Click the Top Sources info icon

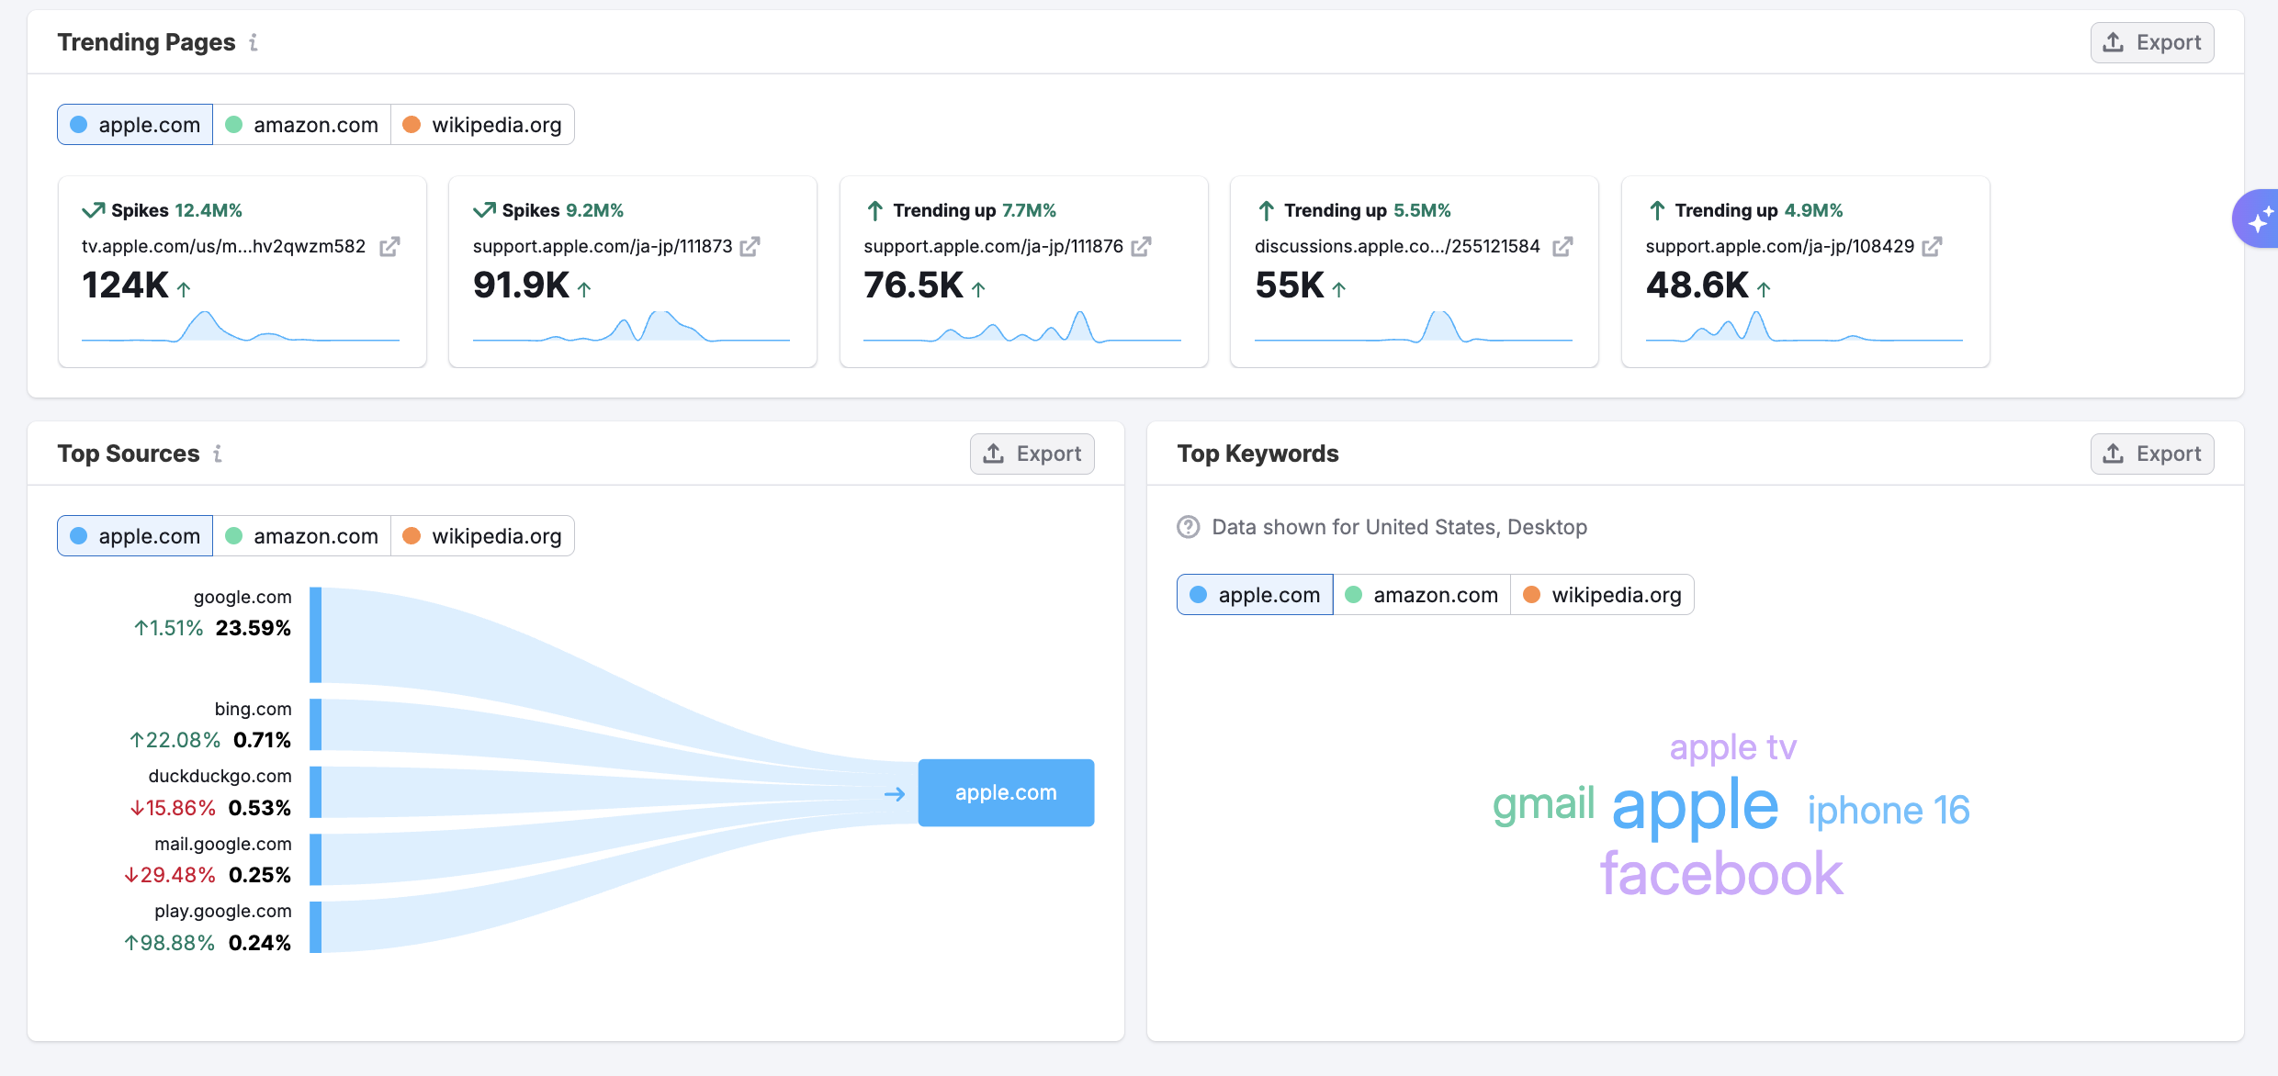[x=218, y=454]
